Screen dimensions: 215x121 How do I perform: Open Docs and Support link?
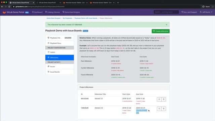[189, 12]
